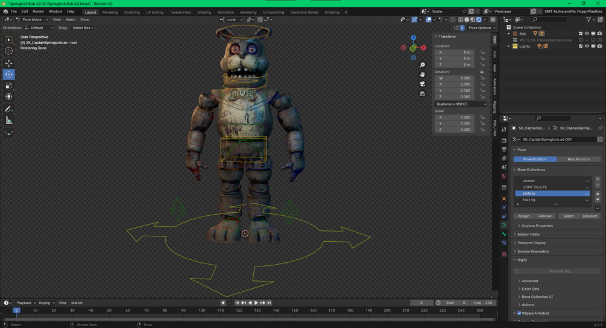Select solid viewport shading mode
Screen dimensions: 606x328
(x=467, y=19)
